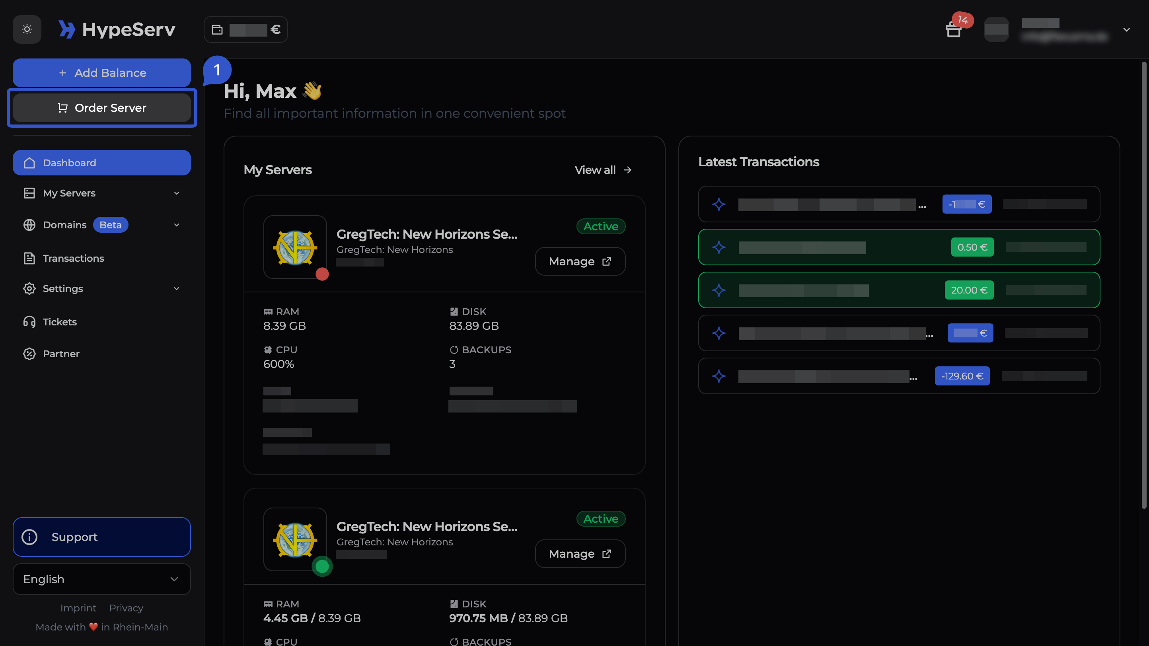Expand the My Servers sidebar section
Screen dimensions: 1149x646
coord(177,193)
